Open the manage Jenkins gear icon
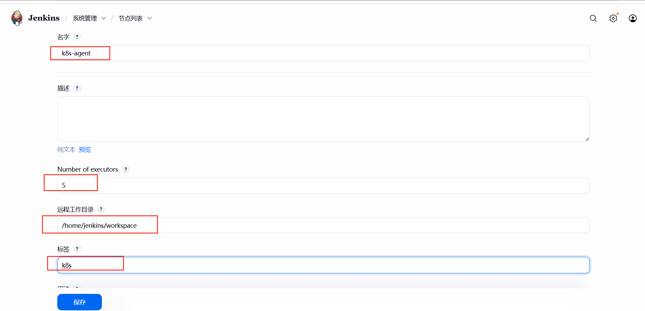 (x=613, y=18)
